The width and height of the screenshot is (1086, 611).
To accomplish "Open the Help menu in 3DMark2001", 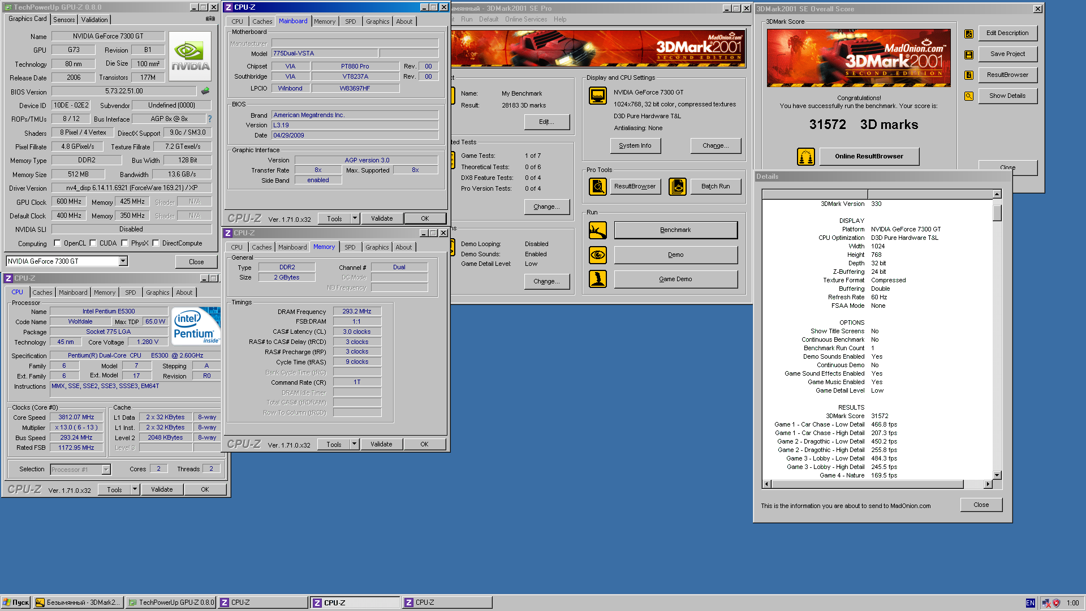I will [560, 19].
